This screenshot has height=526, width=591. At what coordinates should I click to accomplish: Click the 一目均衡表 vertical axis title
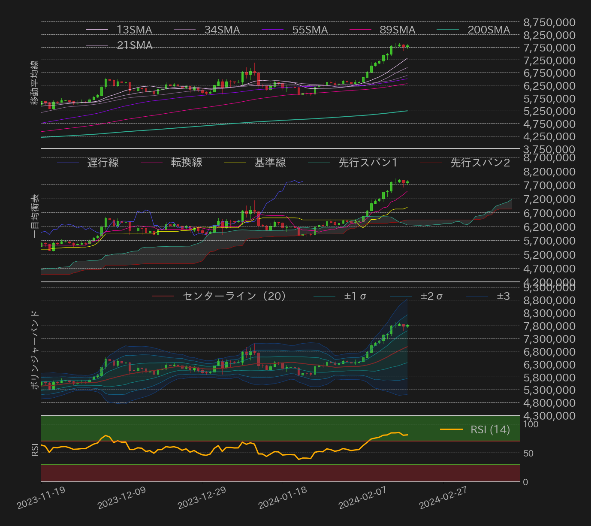coord(35,216)
